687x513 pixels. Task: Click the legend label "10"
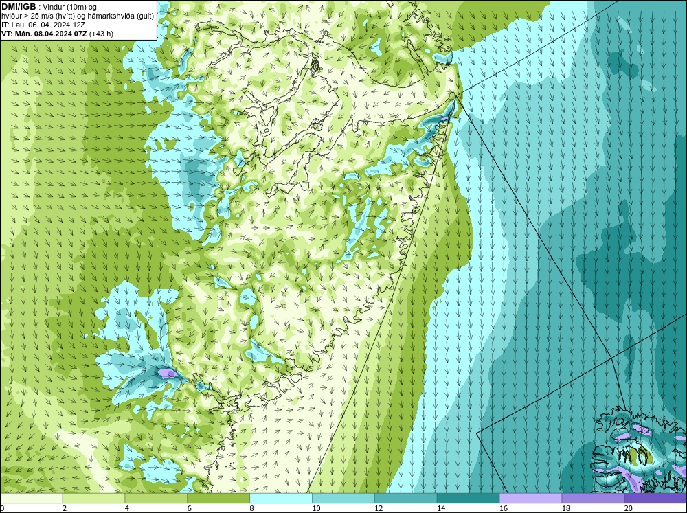click(x=316, y=508)
